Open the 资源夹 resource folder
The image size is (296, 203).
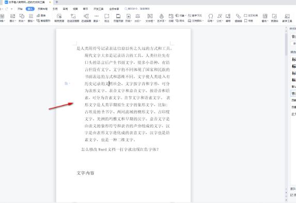point(274,18)
